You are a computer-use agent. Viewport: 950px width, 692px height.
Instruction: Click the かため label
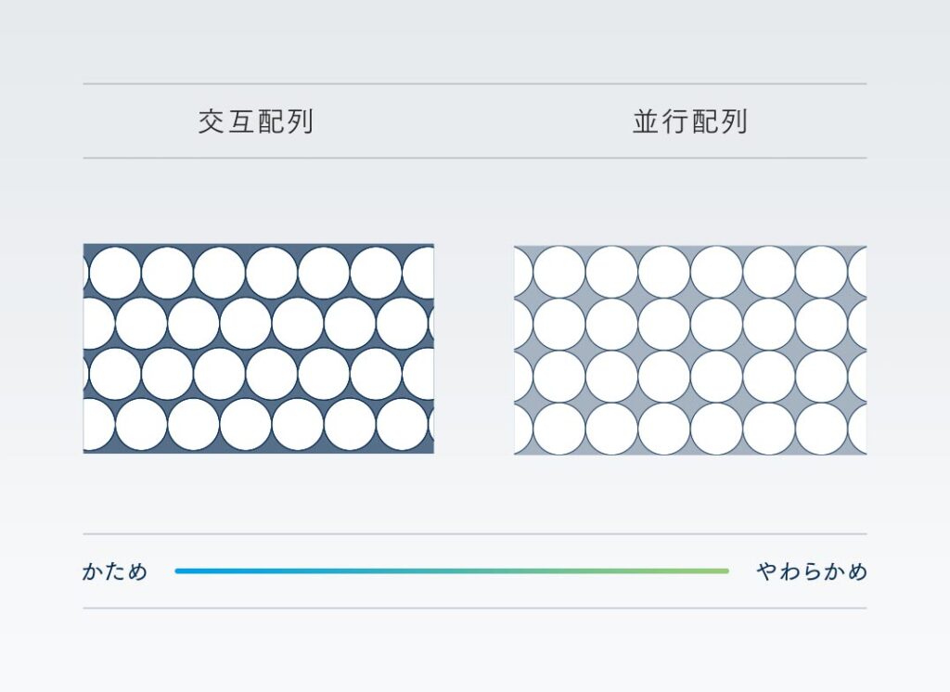click(x=115, y=570)
